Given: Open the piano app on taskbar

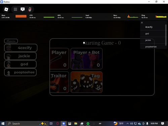Looking at the screenshot, I should 70,124.
